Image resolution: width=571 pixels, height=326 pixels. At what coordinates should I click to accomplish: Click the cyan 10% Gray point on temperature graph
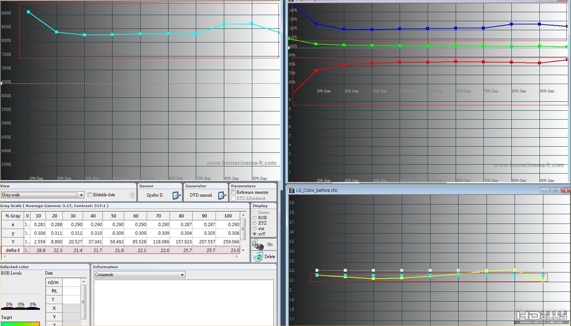(28, 12)
